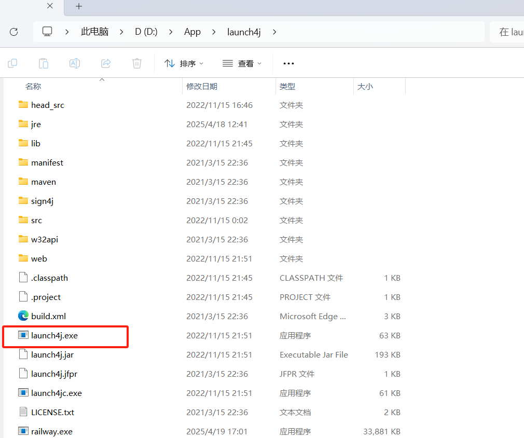This screenshot has width=524, height=438.
Task: Select the maven folder icon
Action: point(23,182)
